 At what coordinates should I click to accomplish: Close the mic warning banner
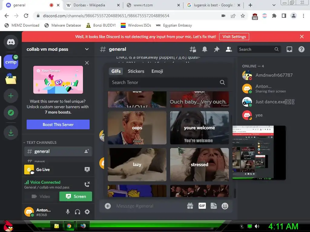pyautogui.click(x=302, y=37)
